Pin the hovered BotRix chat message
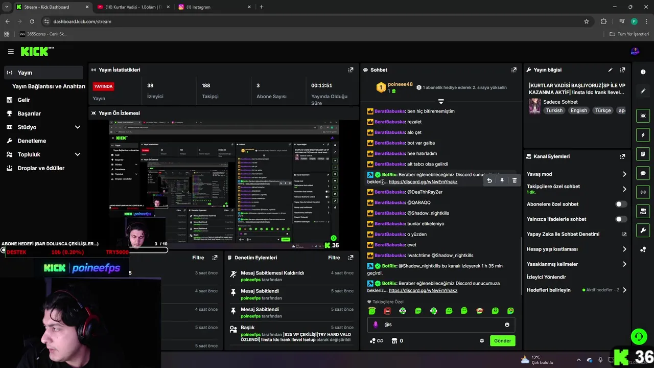654x368 pixels. click(x=502, y=180)
